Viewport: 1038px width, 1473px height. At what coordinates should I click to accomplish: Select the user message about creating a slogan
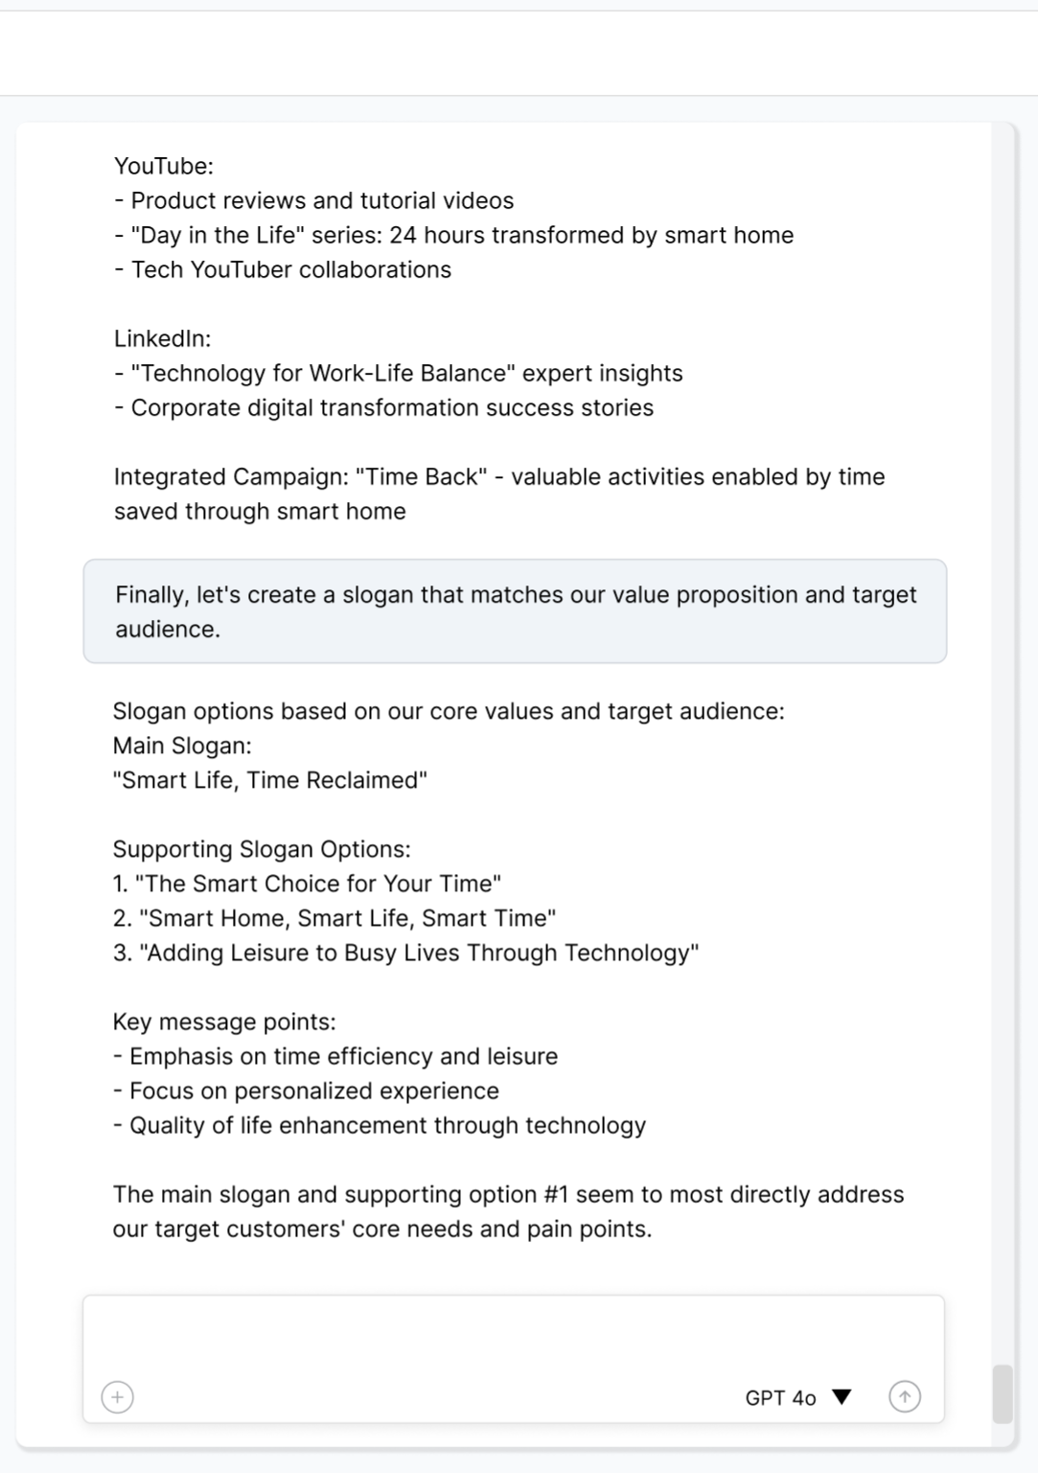pos(515,611)
